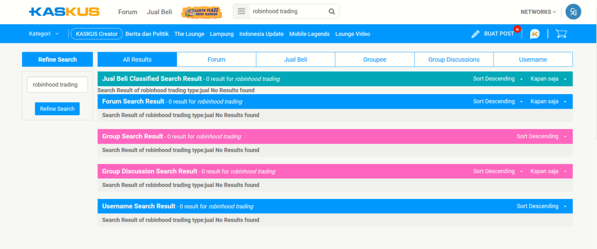
Task: Click the Kartu Flazz Edisi Kaskus banner
Action: (201, 12)
